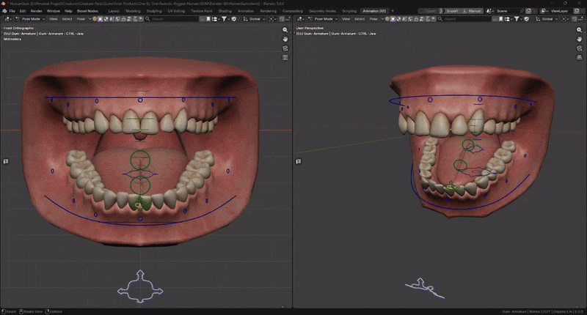Click pan hand gizmo in left viewport
Image resolution: width=587 pixels, height=315 pixels.
[285, 39]
